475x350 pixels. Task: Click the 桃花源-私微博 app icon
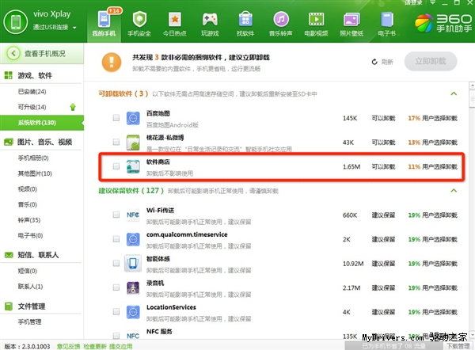point(133,143)
